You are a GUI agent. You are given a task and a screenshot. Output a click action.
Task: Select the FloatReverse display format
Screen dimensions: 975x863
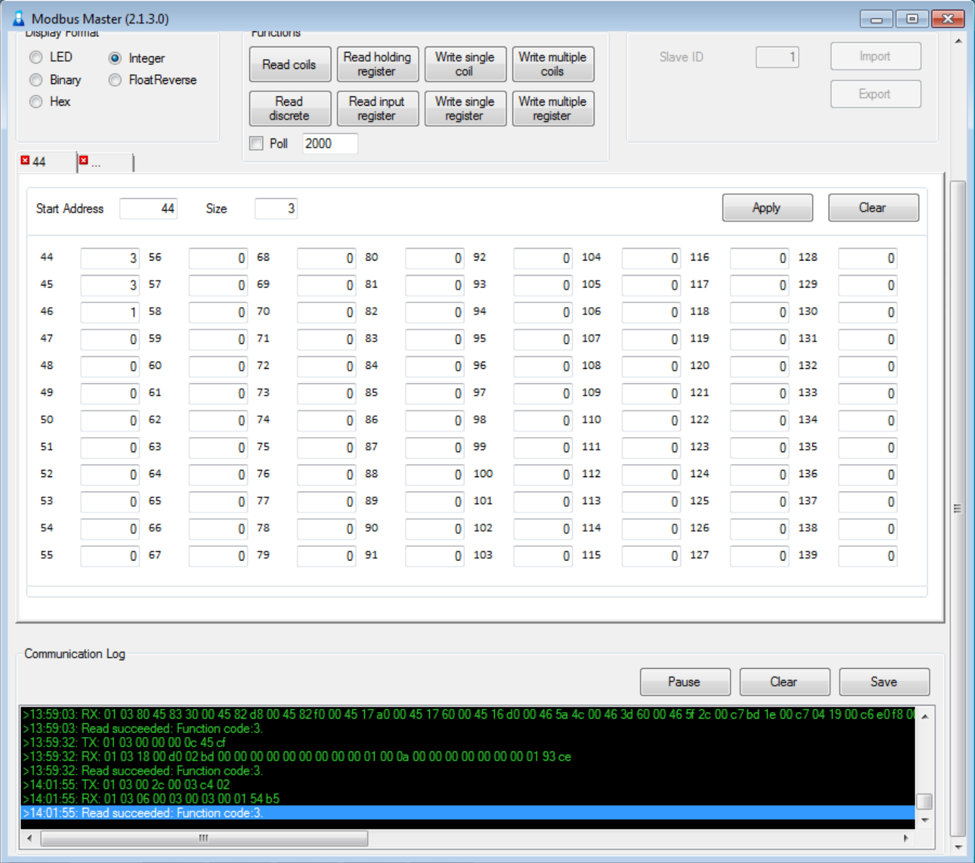pos(115,80)
